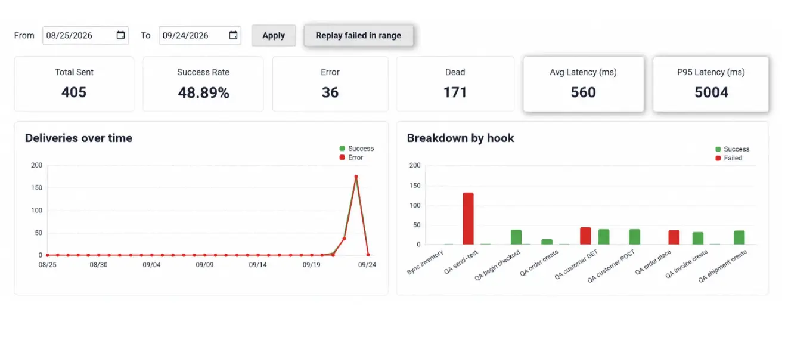Click the green QA begin checkout bar

pyautogui.click(x=516, y=237)
